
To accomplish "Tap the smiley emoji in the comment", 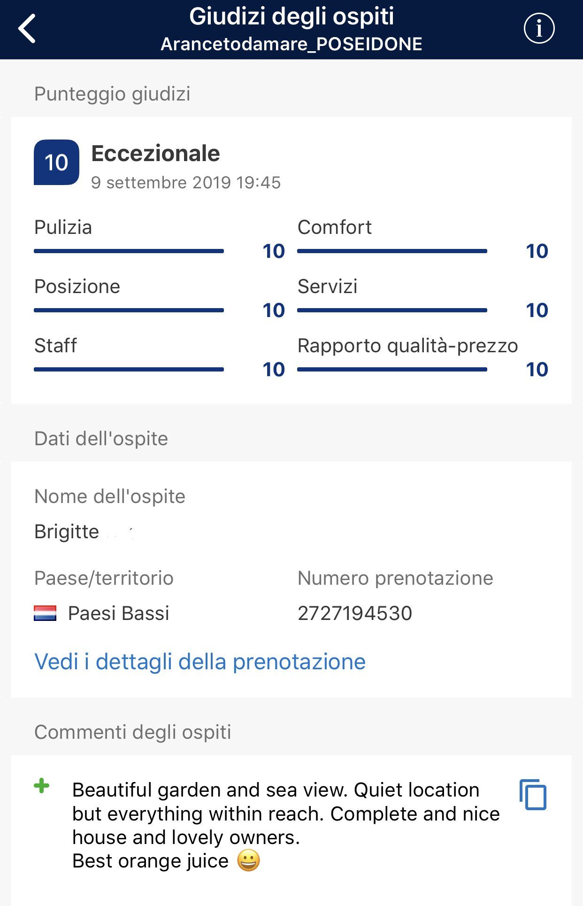I will coord(248,861).
